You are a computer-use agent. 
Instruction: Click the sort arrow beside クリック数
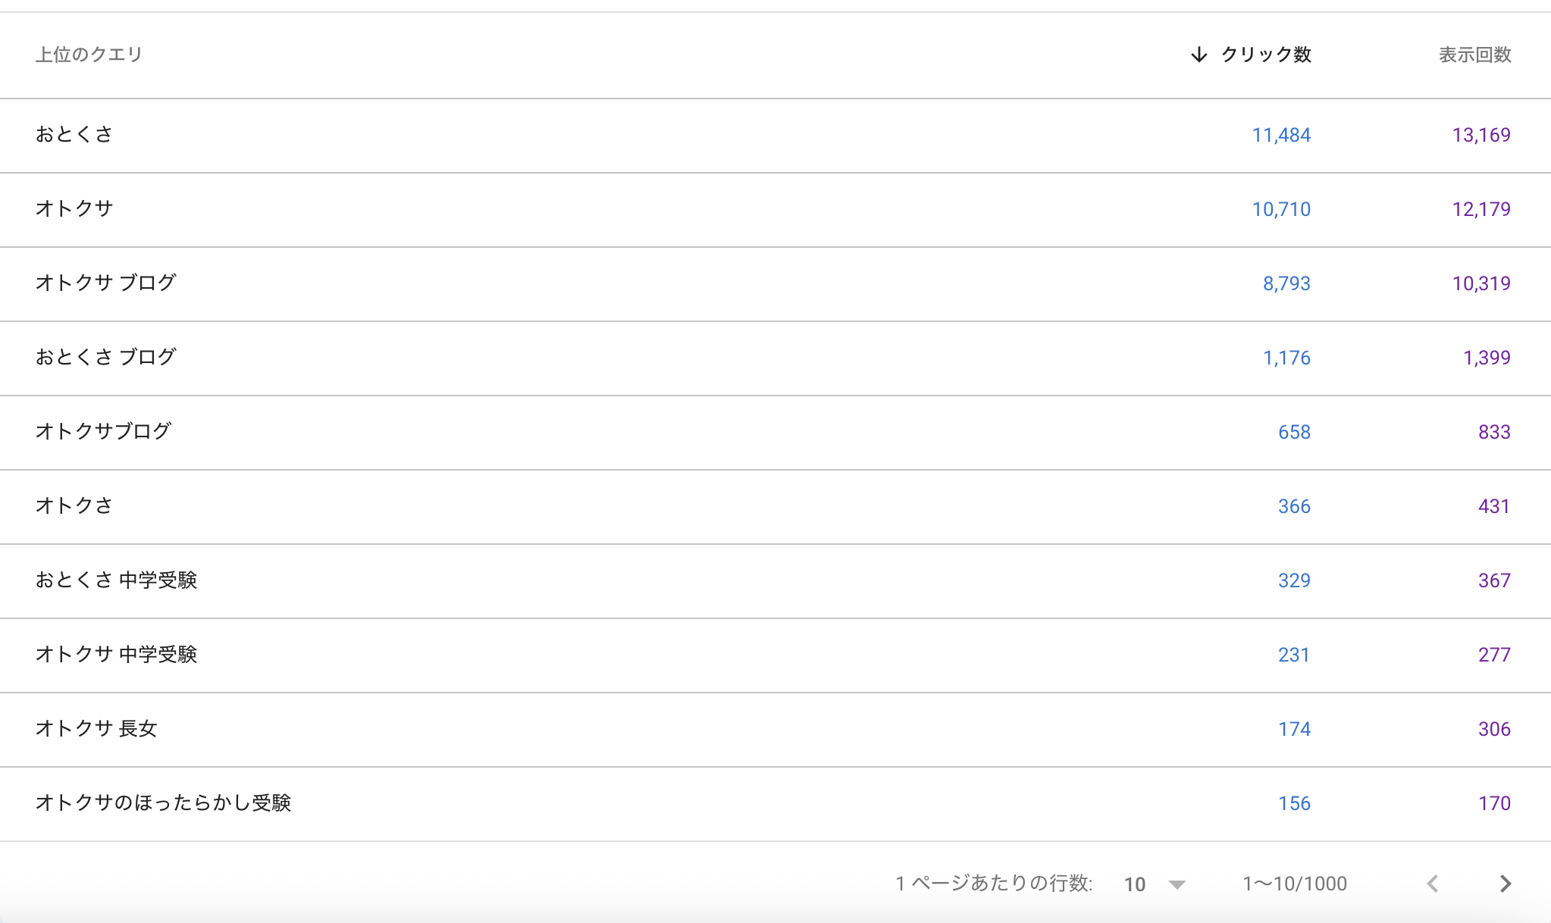1201,55
